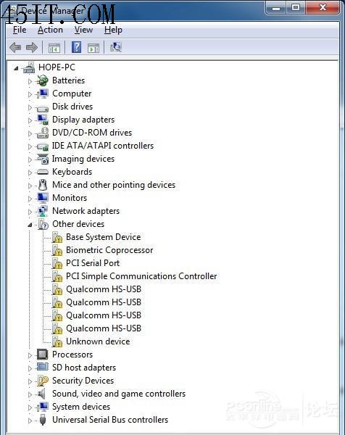This screenshot has width=345, height=435.
Task: Click warning icon beside Biometric Coprocessor
Action: [x=57, y=250]
